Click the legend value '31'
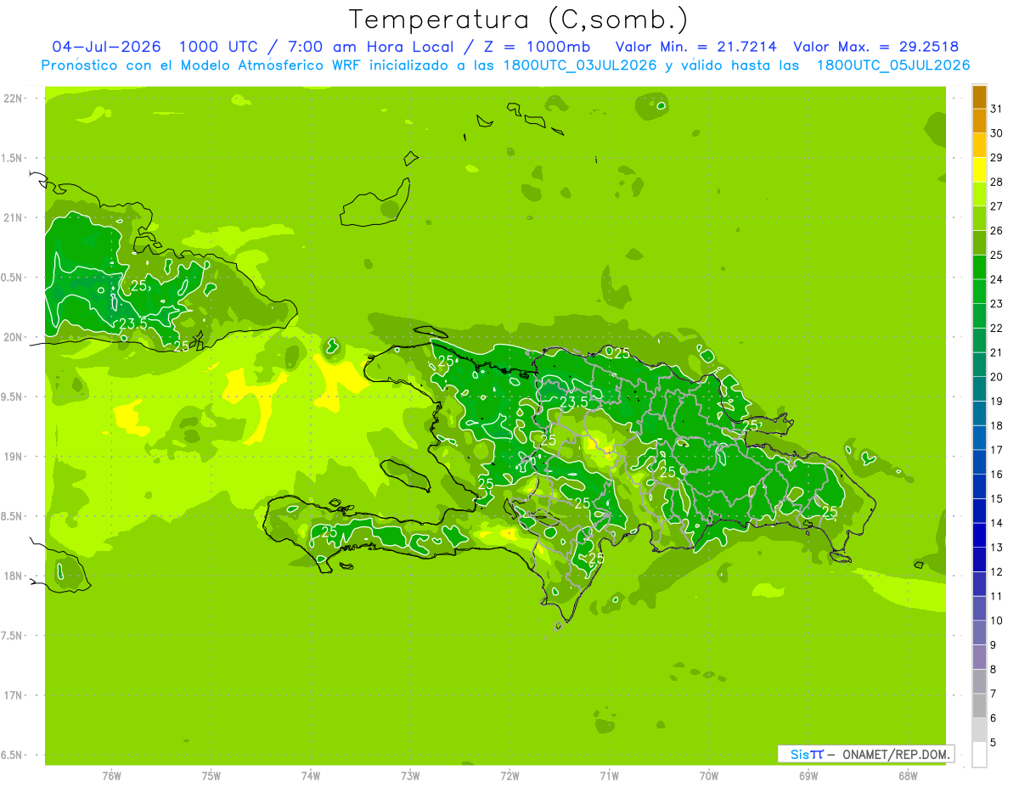 pos(997,109)
